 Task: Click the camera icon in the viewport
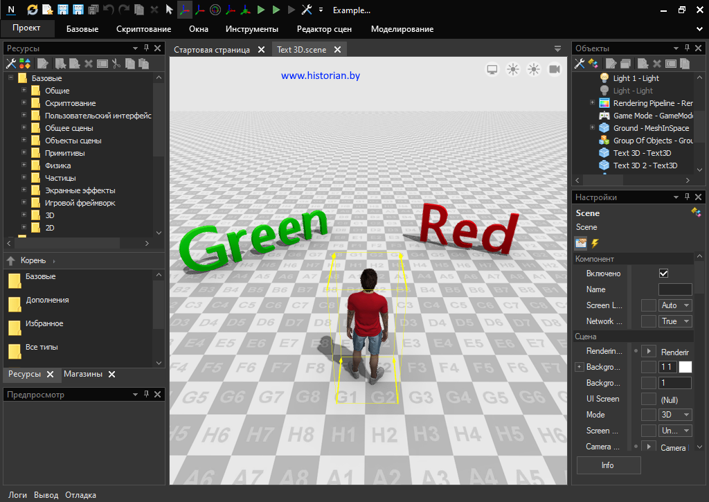pyautogui.click(x=554, y=69)
